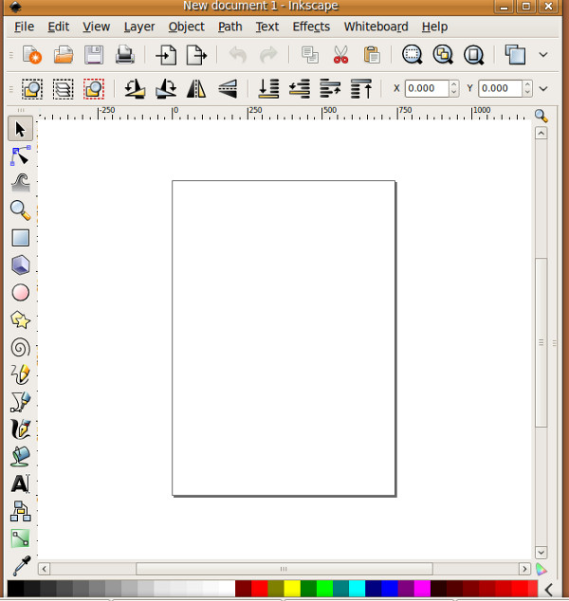Open the Effects menu
569x601 pixels.
tap(311, 27)
